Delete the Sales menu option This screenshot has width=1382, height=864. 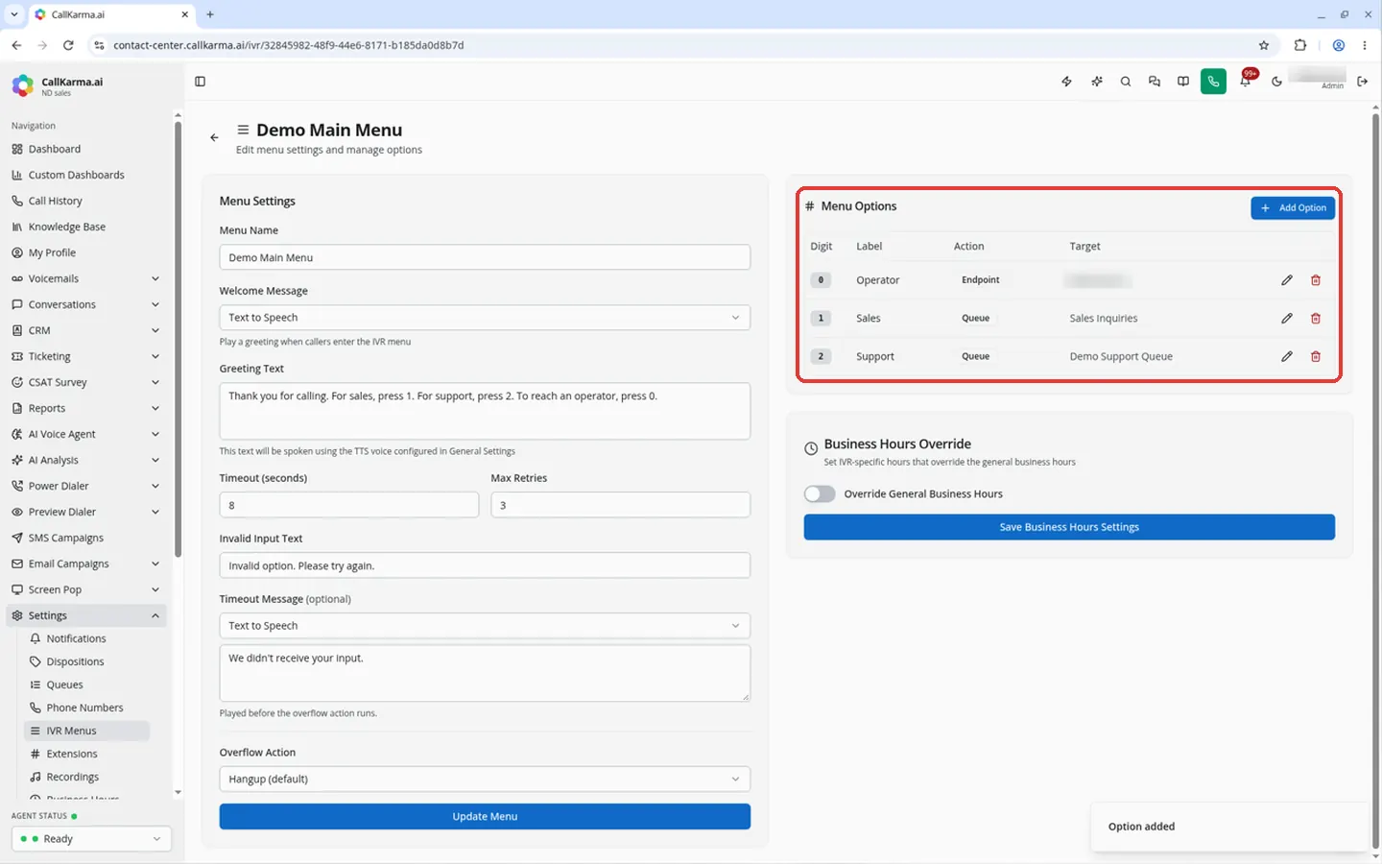coord(1316,318)
